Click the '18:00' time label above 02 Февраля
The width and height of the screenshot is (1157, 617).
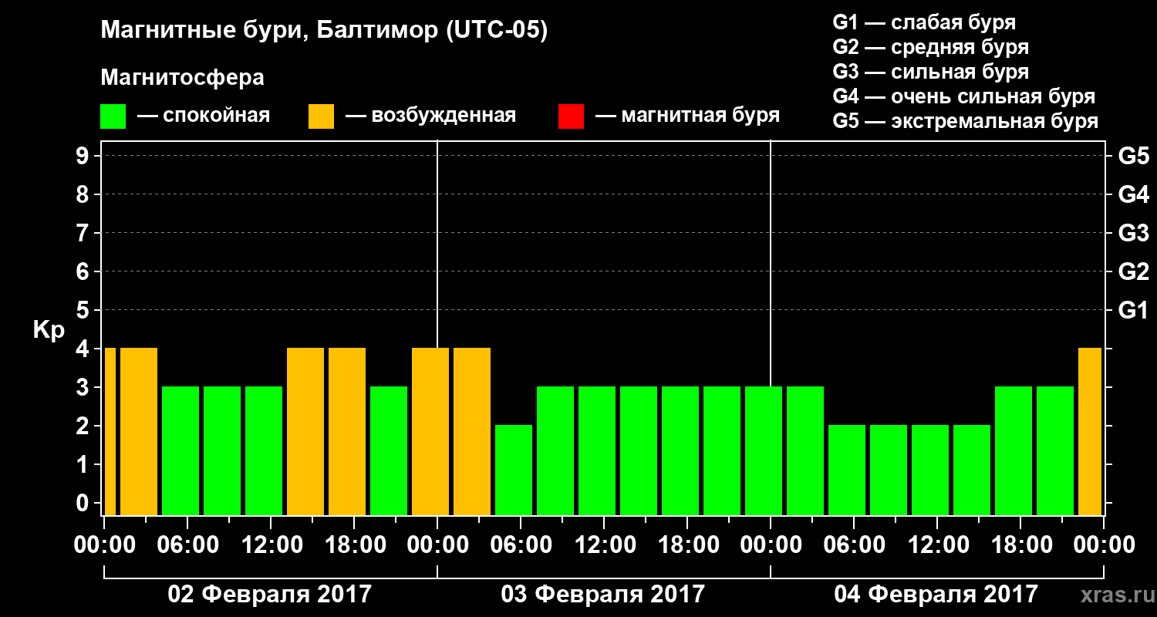(354, 545)
